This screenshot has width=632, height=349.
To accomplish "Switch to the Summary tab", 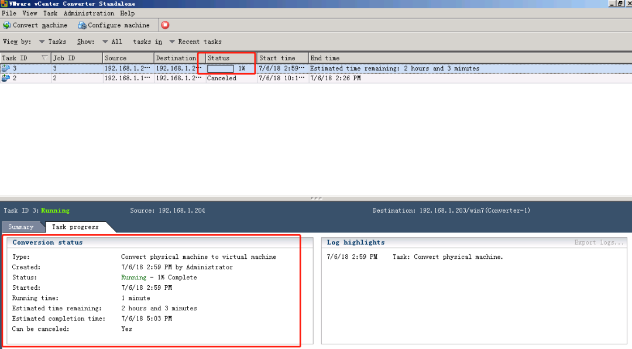I will click(x=21, y=227).
